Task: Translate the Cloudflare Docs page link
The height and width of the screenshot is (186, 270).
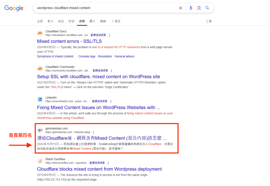Action: (x=98, y=35)
